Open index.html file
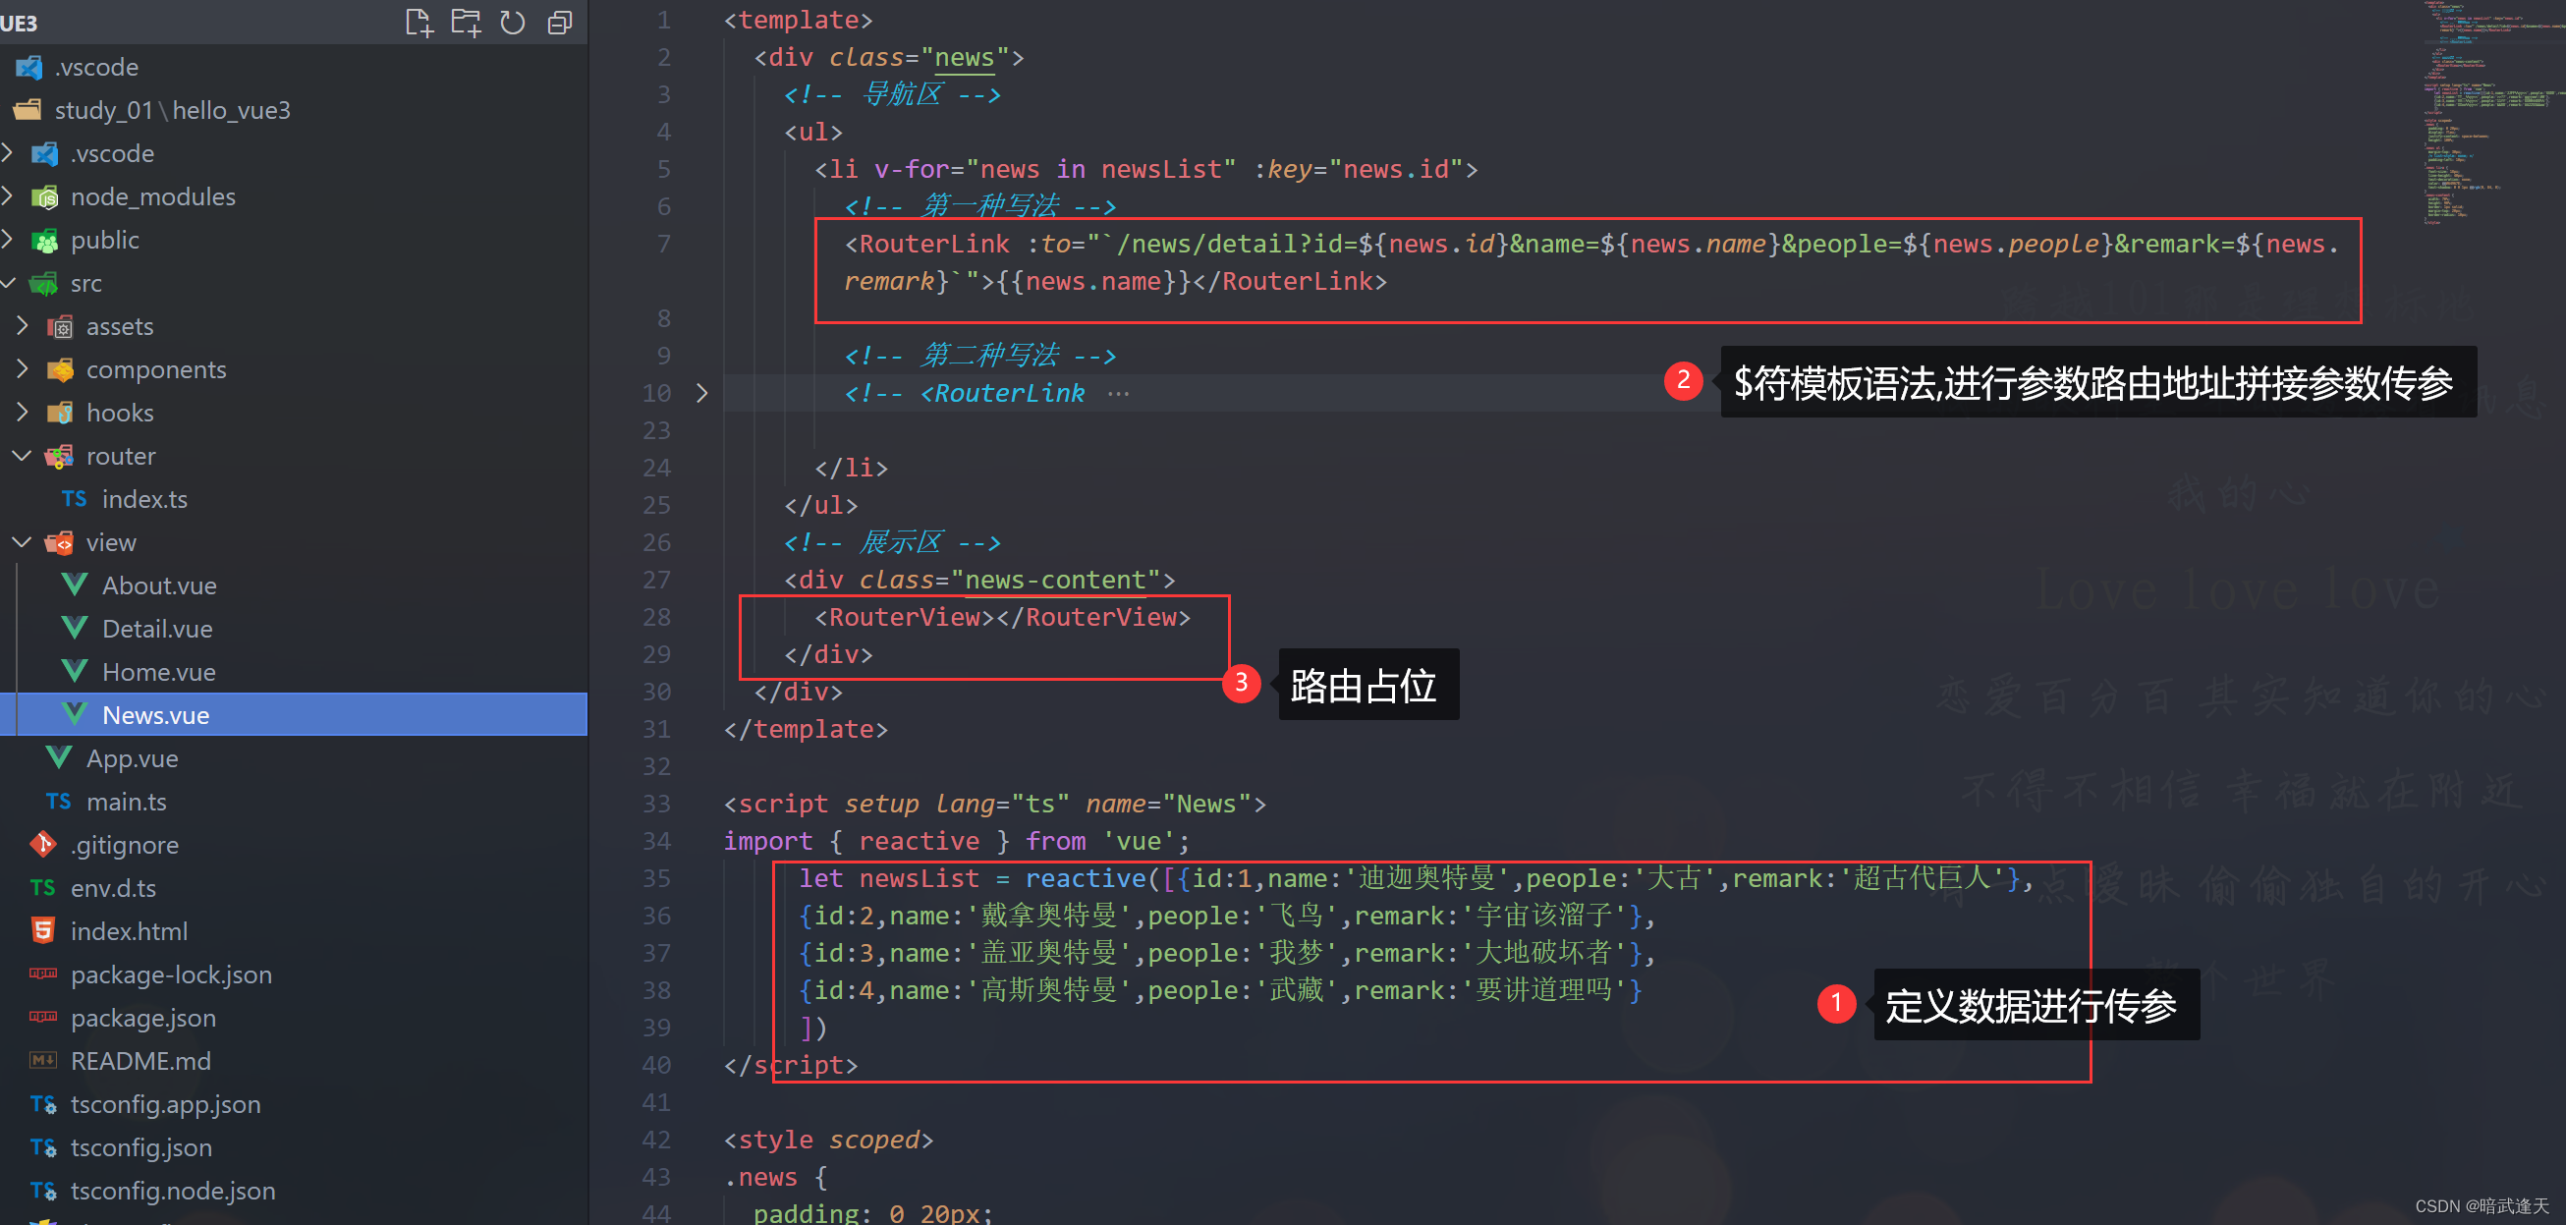 (x=130, y=931)
